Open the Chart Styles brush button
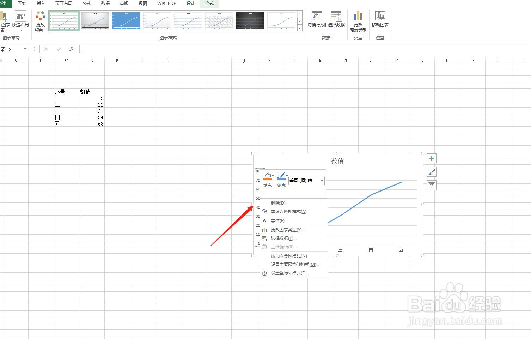The height and width of the screenshot is (339, 531). click(x=432, y=172)
